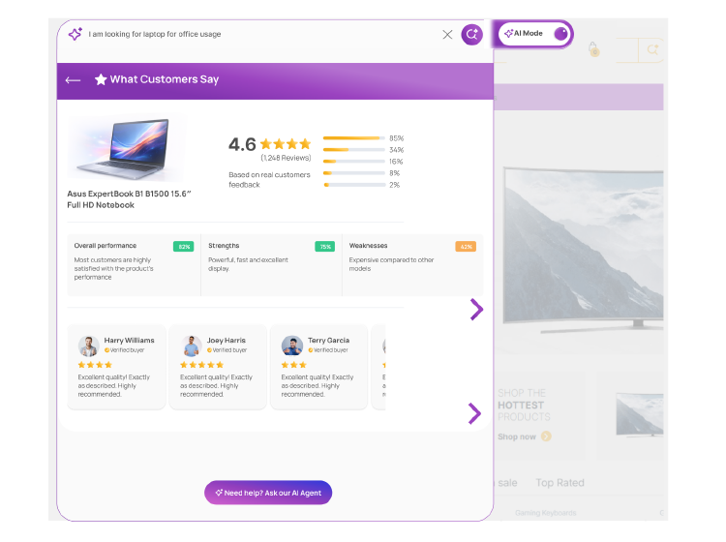Click the AI sparkle icon in search bar
726x542 pixels.
(x=76, y=34)
